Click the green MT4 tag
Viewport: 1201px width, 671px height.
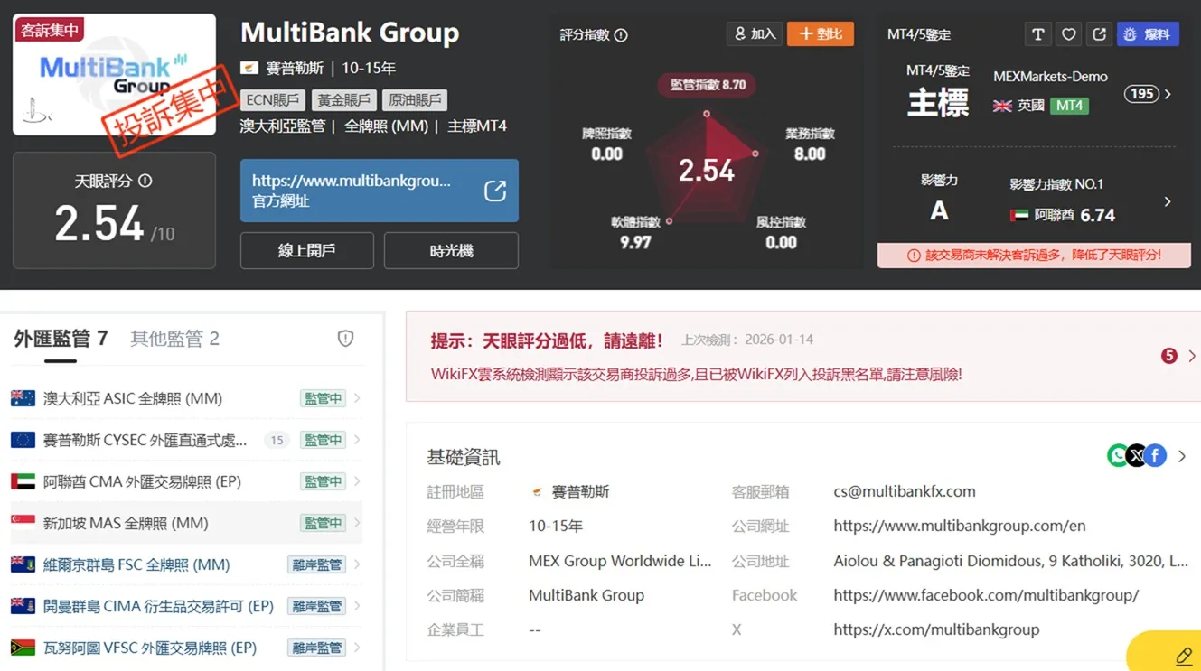pyautogui.click(x=1069, y=106)
